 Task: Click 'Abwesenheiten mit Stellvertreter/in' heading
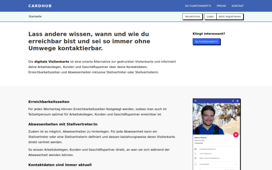(63, 124)
